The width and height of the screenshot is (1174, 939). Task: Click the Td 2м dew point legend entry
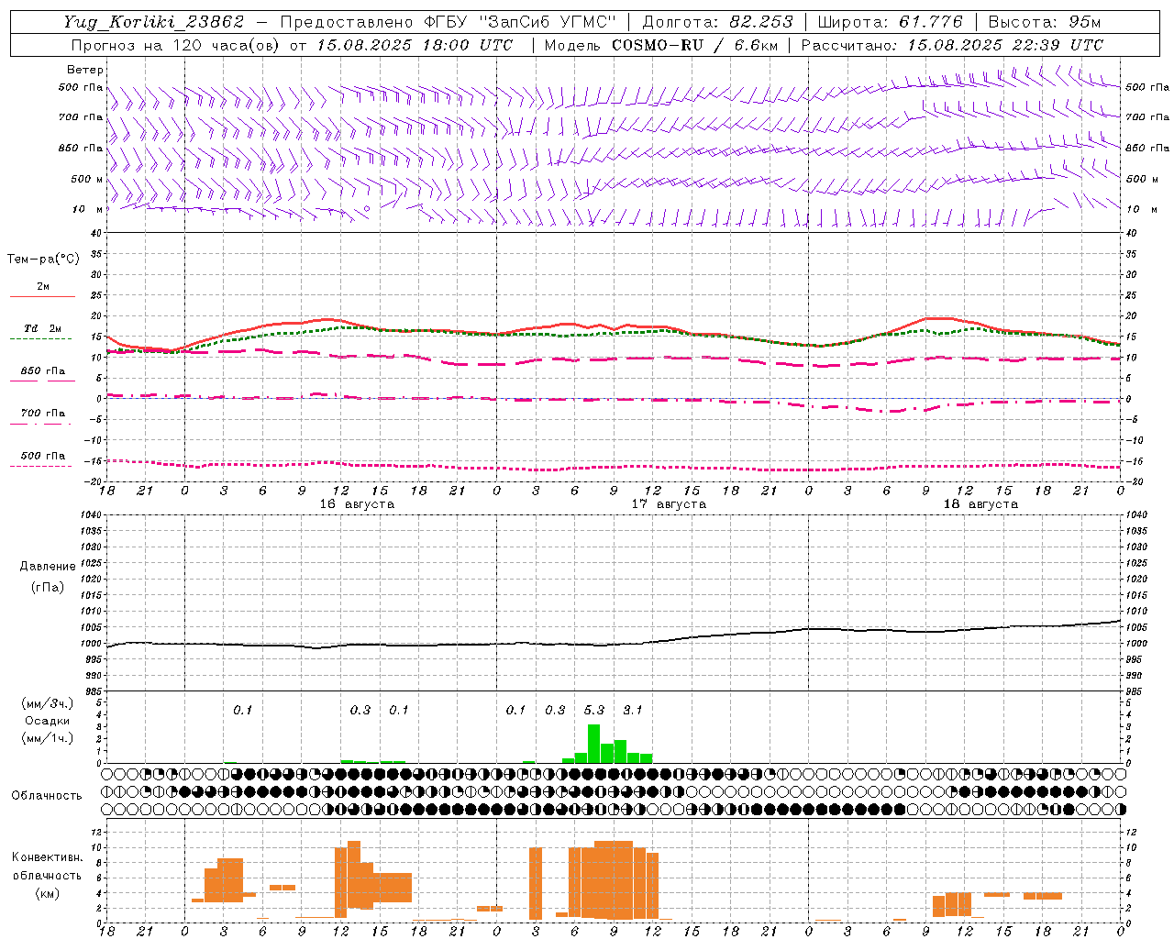tap(42, 329)
